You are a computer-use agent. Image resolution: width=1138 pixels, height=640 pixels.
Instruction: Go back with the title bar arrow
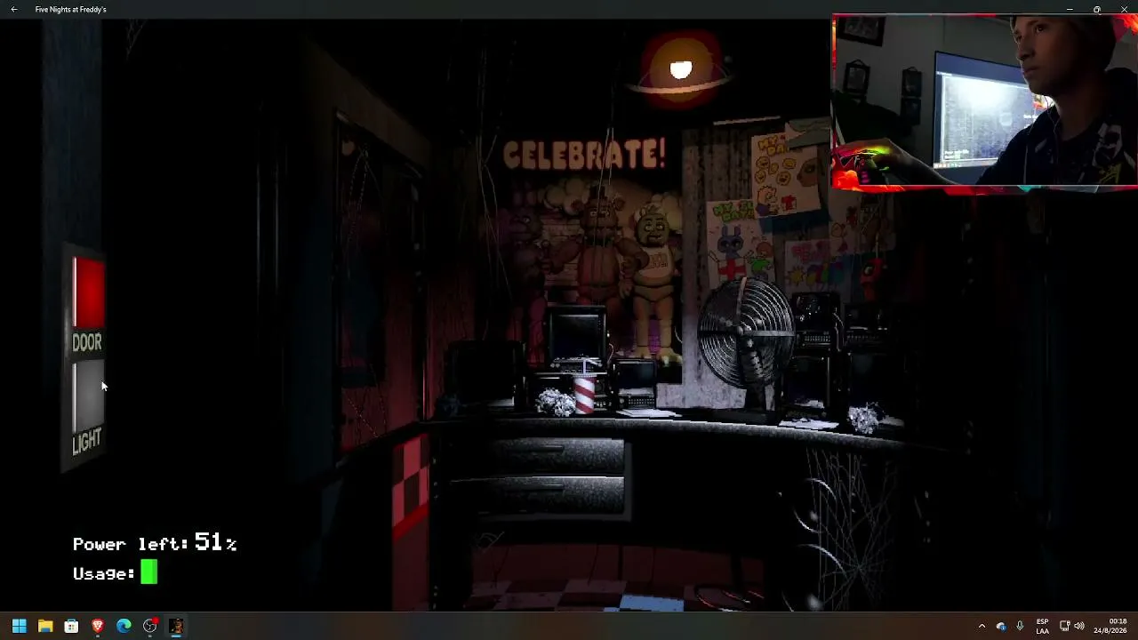(x=13, y=9)
